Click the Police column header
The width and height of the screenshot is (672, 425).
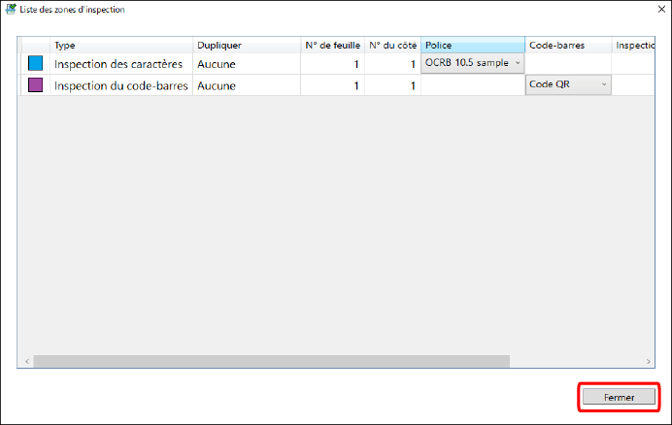[x=473, y=46]
